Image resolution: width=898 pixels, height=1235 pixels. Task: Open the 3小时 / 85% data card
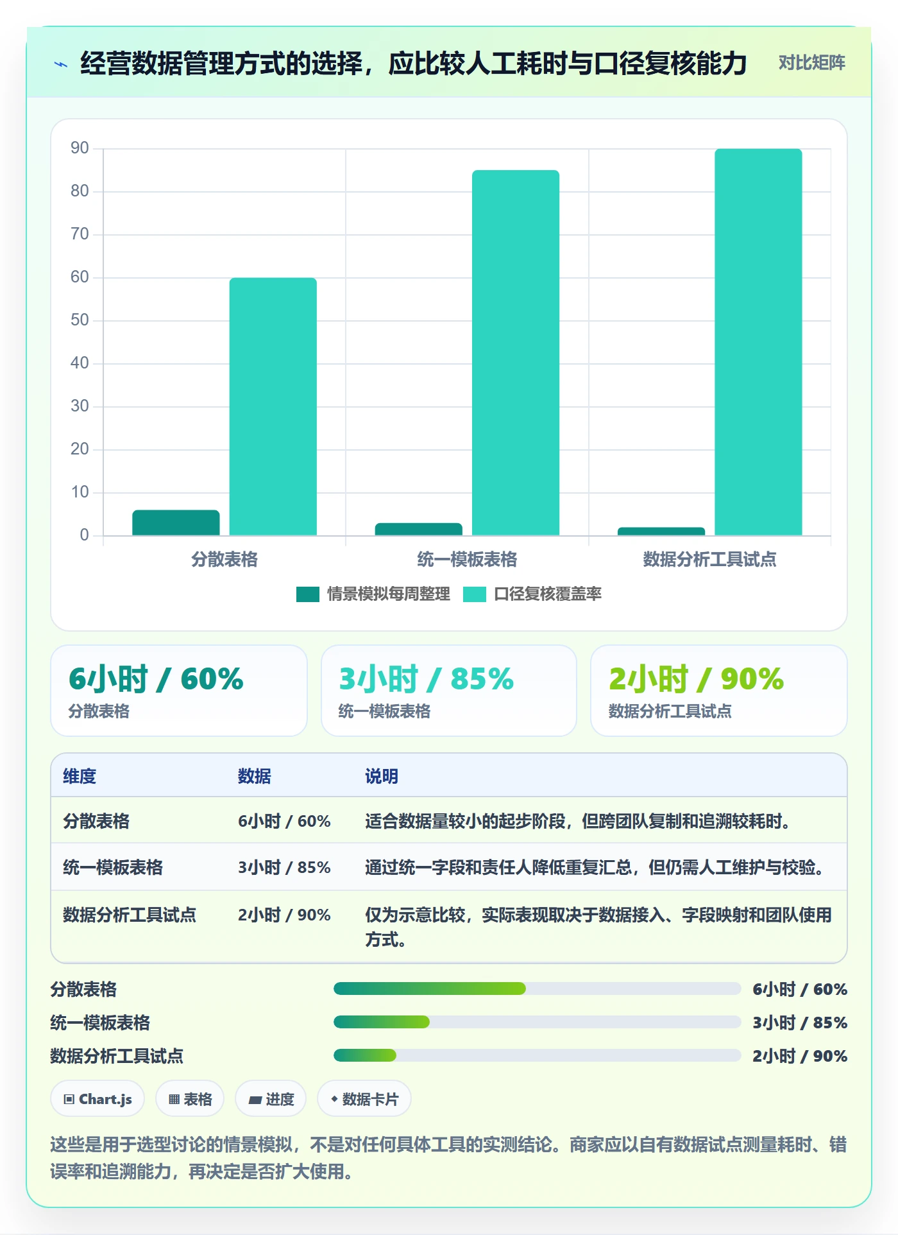coord(449,691)
